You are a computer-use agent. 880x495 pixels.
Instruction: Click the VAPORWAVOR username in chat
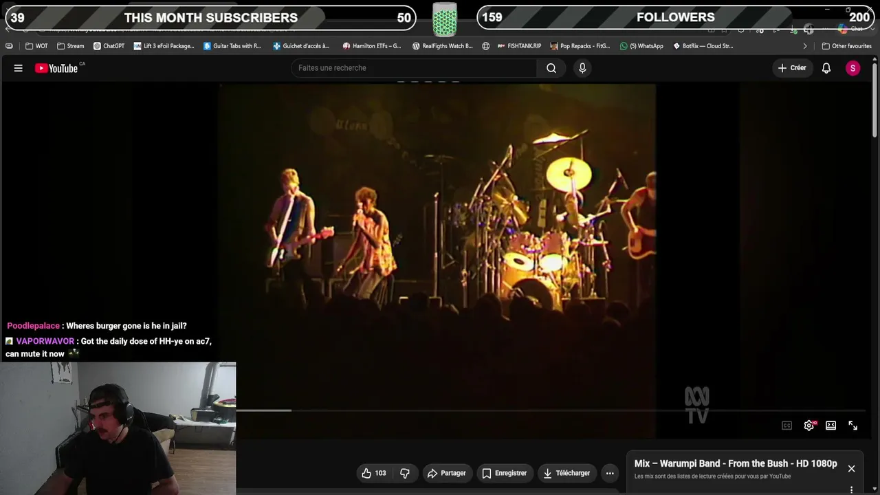pyautogui.click(x=45, y=341)
